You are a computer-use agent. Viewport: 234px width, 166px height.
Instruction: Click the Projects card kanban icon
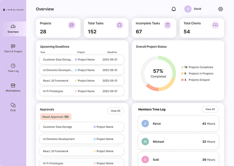coord(72,25)
